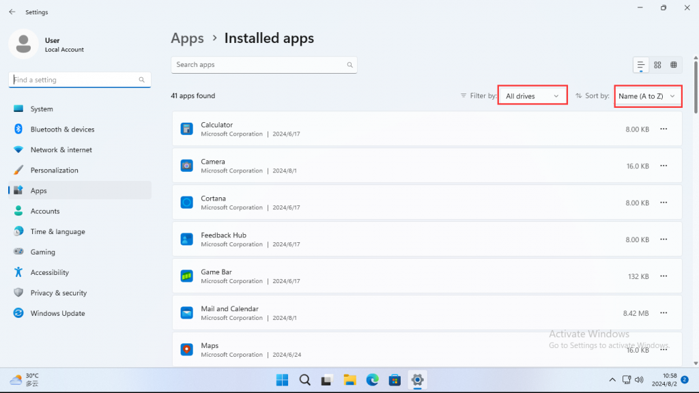This screenshot has height=393, width=699.
Task: Open Personalization settings
Action: click(80, 170)
